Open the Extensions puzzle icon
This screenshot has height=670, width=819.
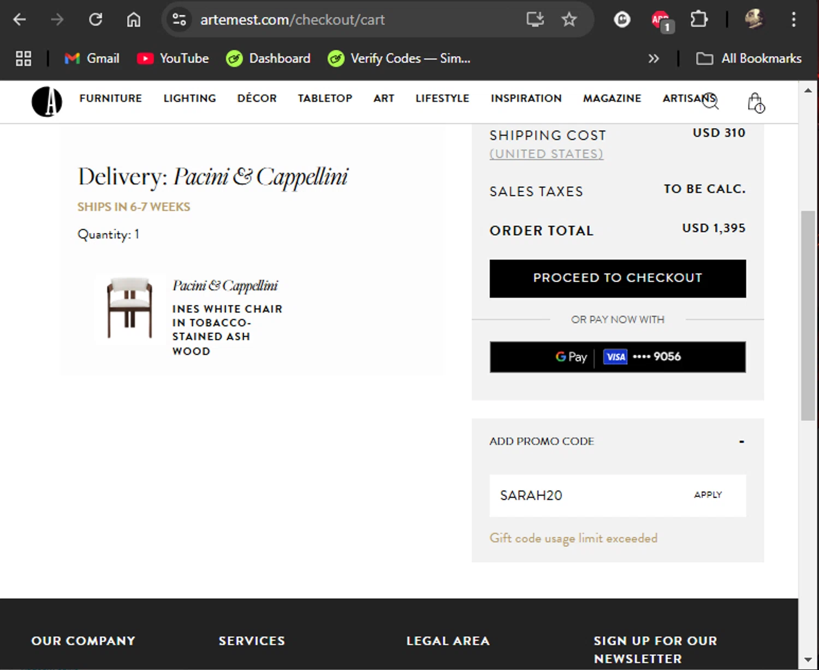[x=699, y=20]
